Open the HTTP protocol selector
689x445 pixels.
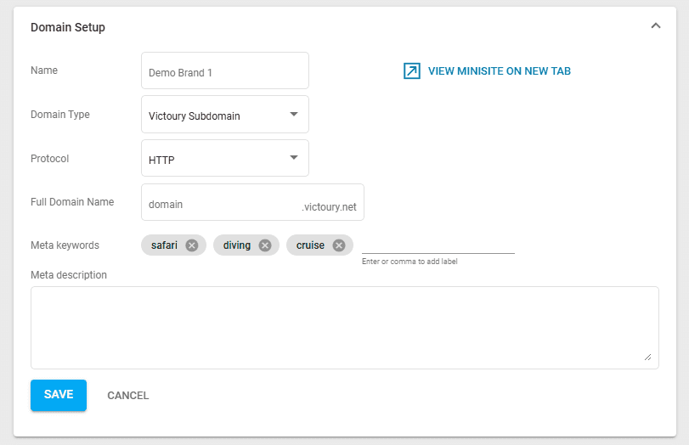[x=217, y=159]
